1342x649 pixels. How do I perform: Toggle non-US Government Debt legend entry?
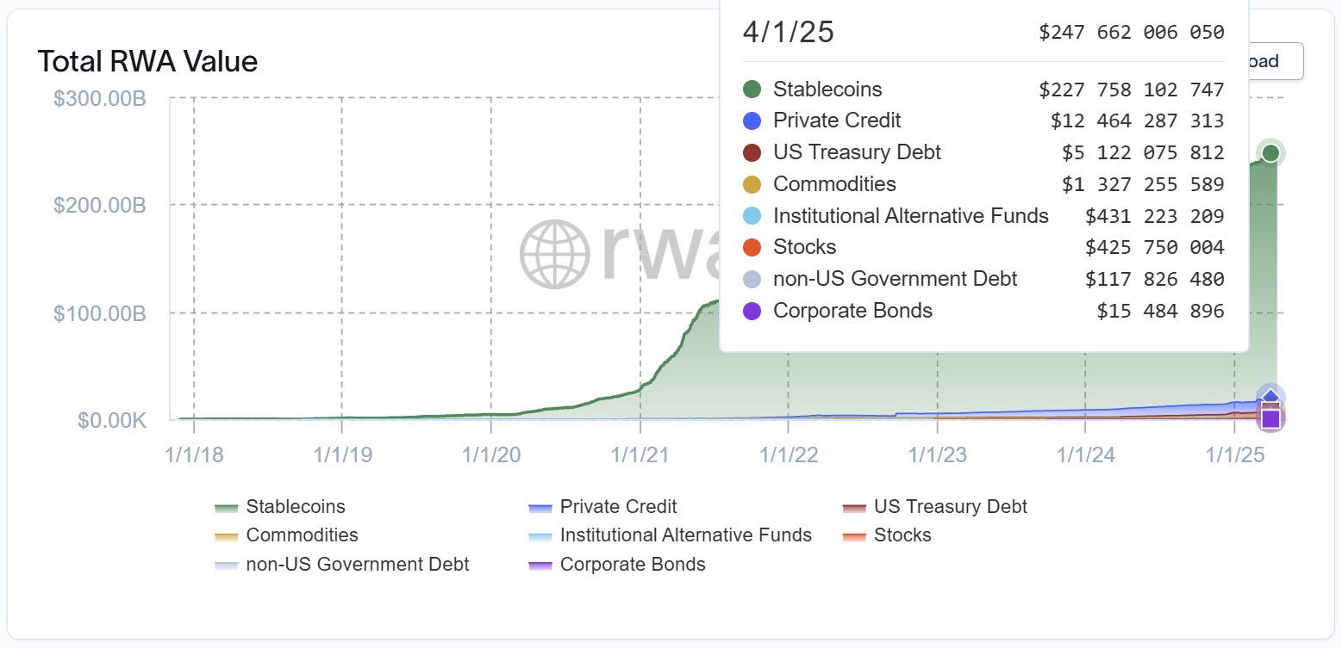[342, 565]
